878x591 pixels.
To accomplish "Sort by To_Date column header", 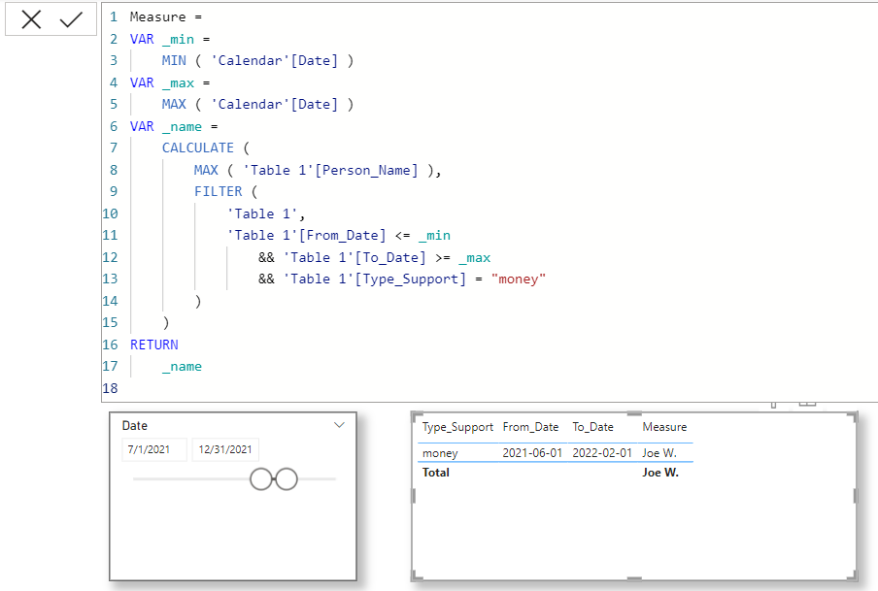I will pos(592,427).
